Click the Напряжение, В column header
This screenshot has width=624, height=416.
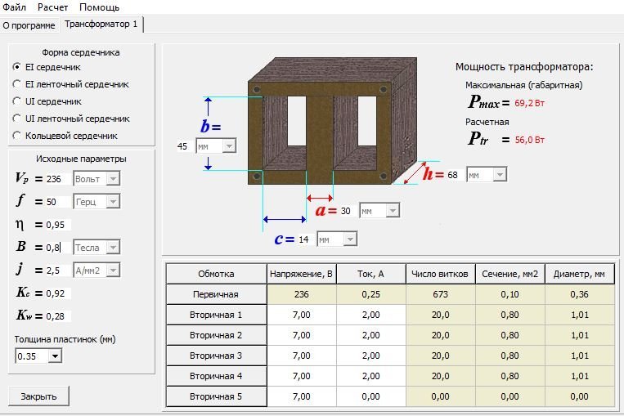(x=301, y=274)
